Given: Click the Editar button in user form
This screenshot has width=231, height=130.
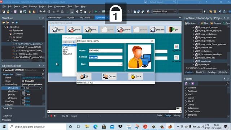Looking at the screenshot, I should [x=91, y=30].
